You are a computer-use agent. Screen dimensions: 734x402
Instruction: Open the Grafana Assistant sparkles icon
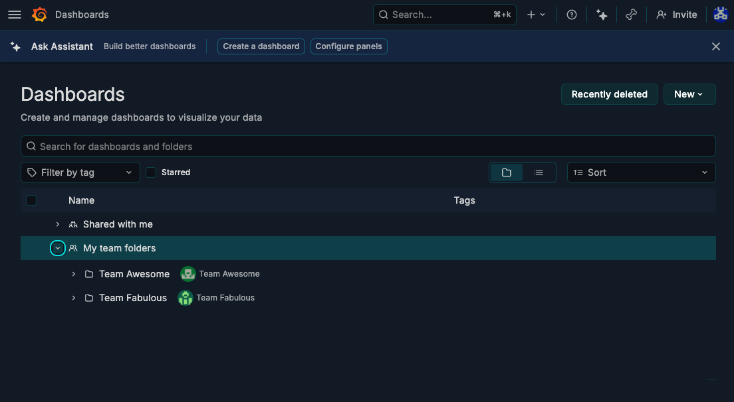(602, 14)
